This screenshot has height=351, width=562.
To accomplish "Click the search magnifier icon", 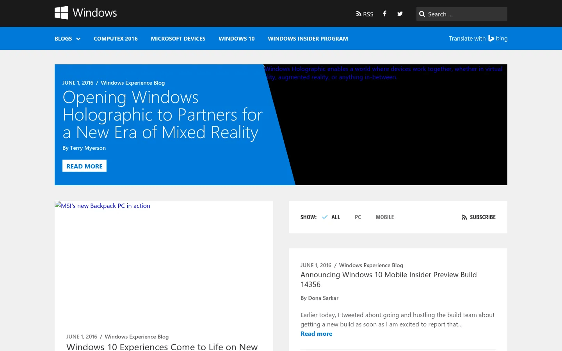I will tap(422, 14).
